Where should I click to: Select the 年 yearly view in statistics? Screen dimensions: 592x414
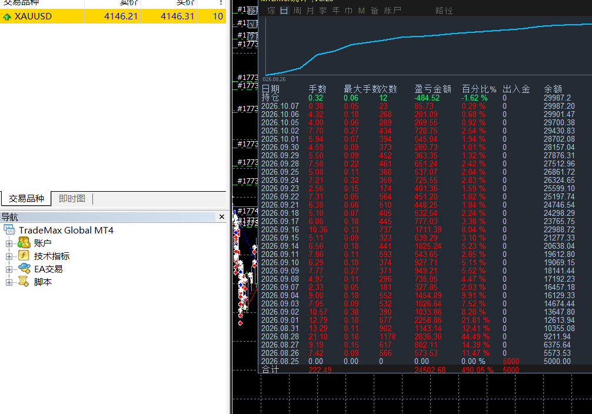click(335, 11)
